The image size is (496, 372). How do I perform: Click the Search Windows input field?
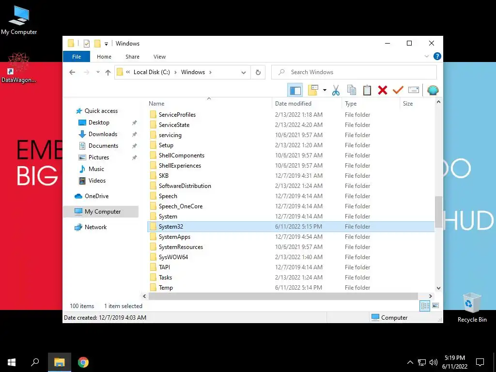coord(354,72)
